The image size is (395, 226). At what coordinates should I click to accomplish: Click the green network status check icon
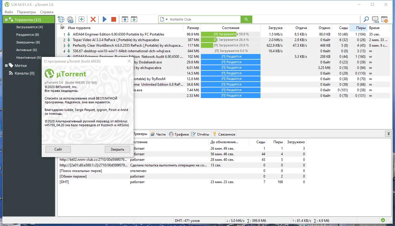point(383,220)
